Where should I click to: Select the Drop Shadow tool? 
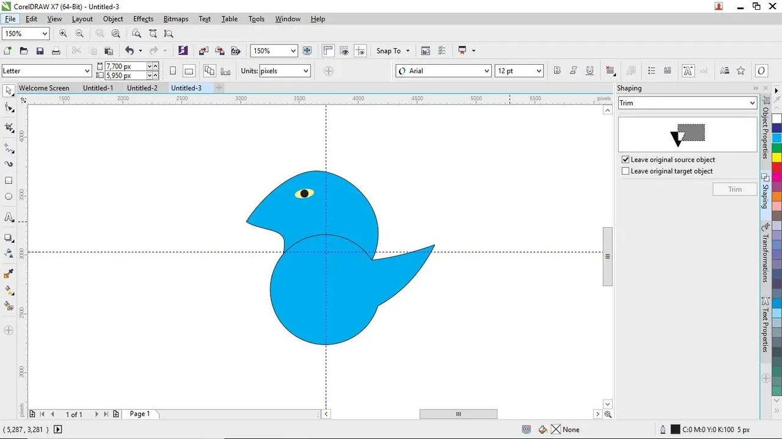9,238
